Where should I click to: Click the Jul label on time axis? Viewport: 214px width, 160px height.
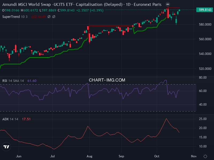click(x=53, y=156)
